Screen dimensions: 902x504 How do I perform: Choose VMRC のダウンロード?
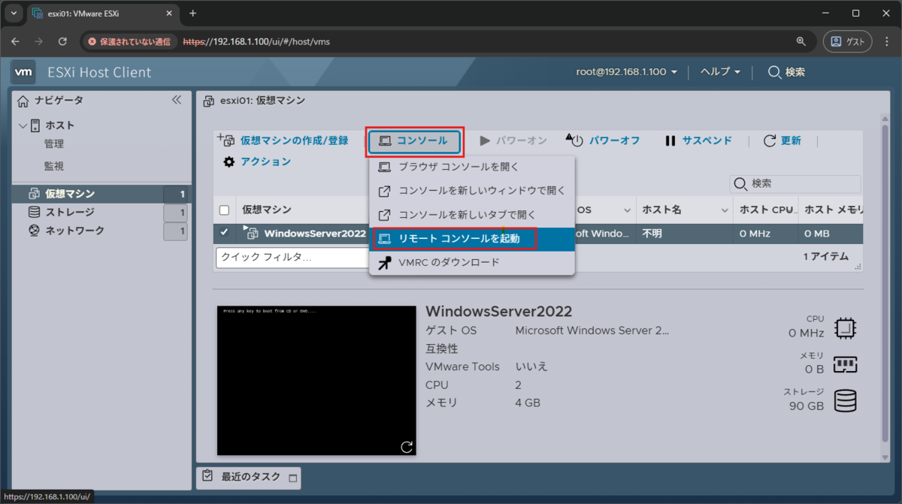pyautogui.click(x=471, y=262)
